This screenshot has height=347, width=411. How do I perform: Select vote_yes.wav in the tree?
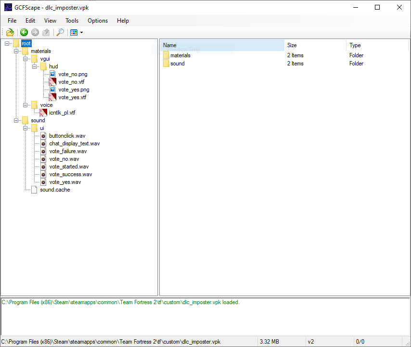65,182
